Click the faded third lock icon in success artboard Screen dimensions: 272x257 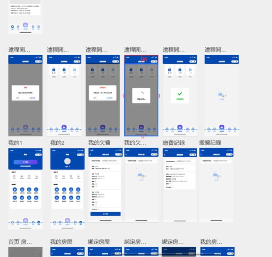[190, 70]
